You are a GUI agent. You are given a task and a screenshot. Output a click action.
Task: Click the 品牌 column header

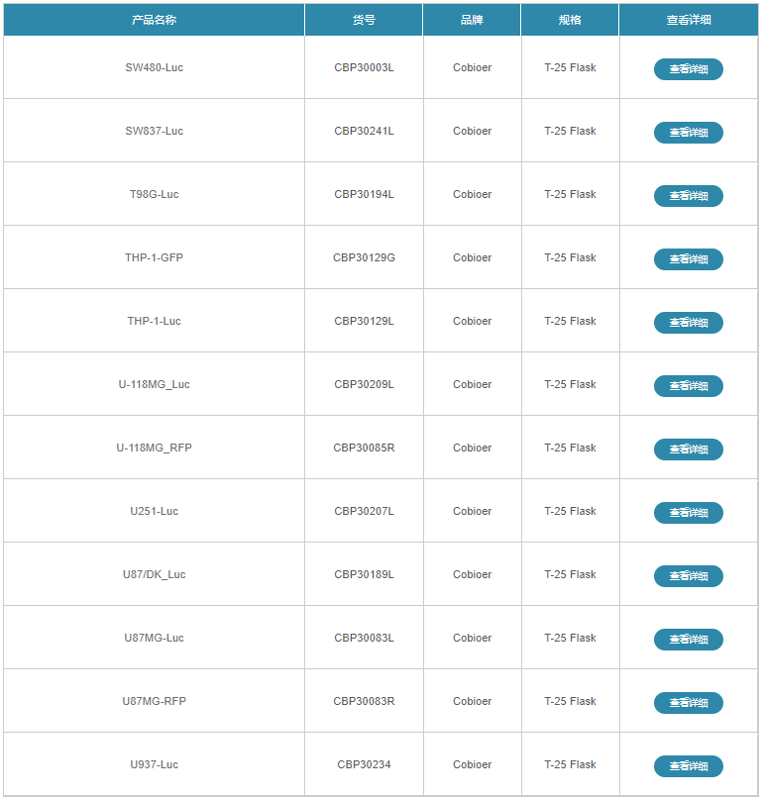point(472,20)
